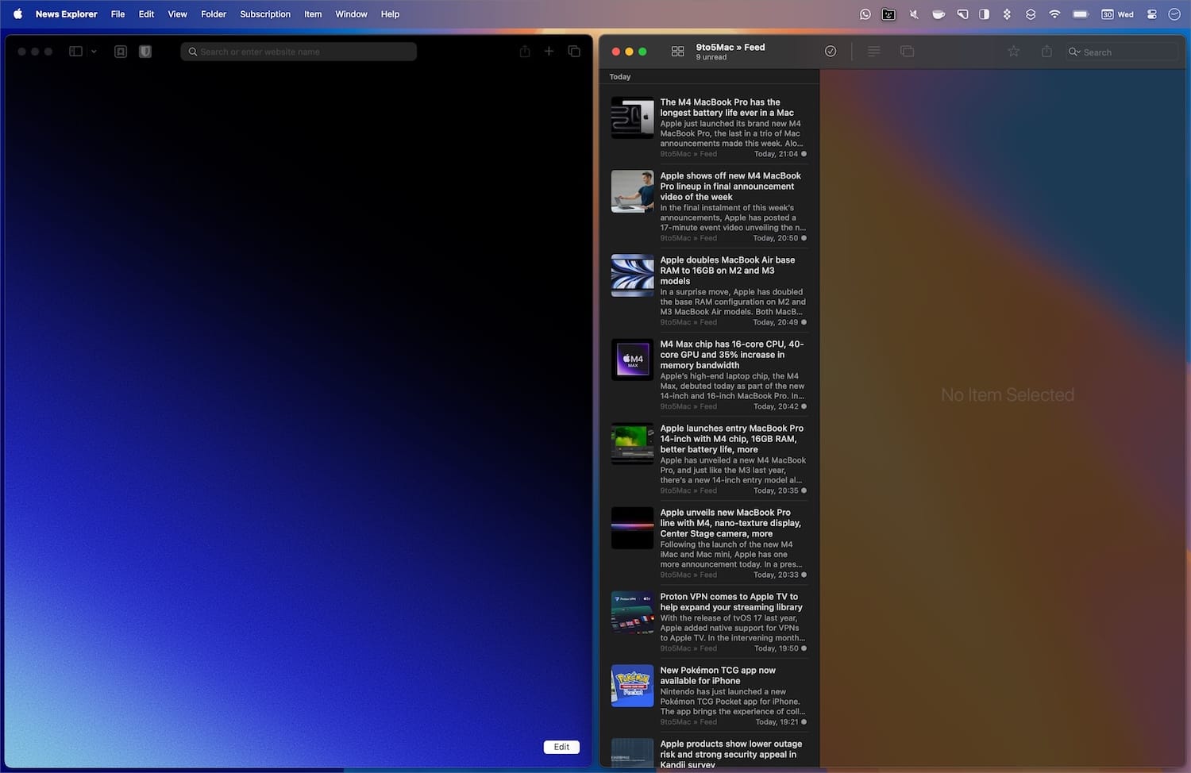Open the File menu

pos(118,14)
